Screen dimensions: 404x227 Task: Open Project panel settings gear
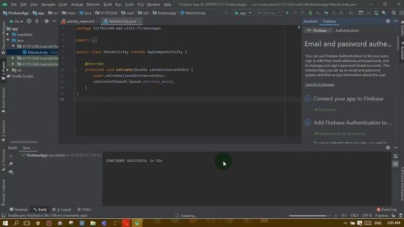tap(46, 21)
